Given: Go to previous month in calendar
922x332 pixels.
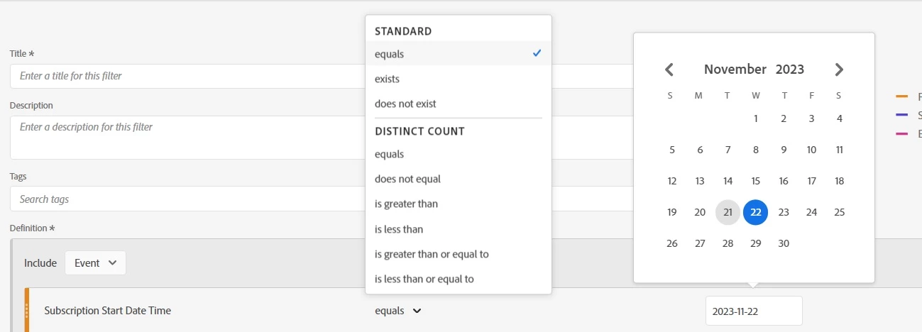Looking at the screenshot, I should (669, 70).
